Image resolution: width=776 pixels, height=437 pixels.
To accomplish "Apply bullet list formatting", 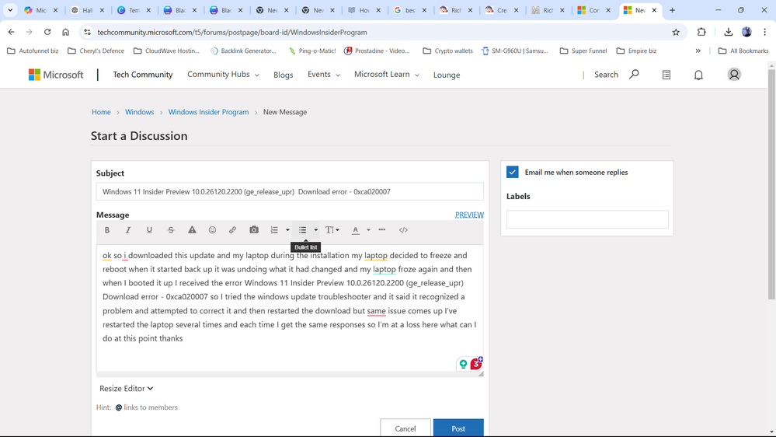I will click(302, 230).
